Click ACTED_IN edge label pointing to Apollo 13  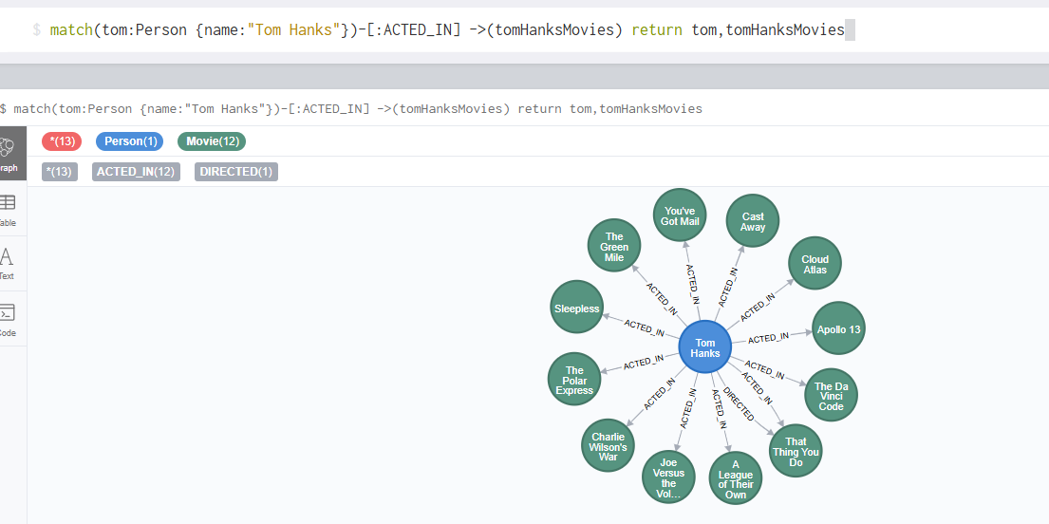click(768, 338)
